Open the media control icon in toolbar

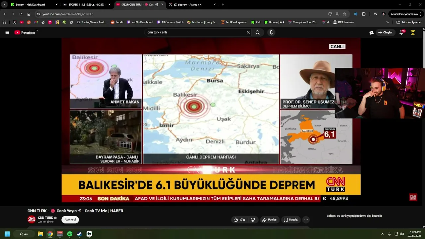376,14
